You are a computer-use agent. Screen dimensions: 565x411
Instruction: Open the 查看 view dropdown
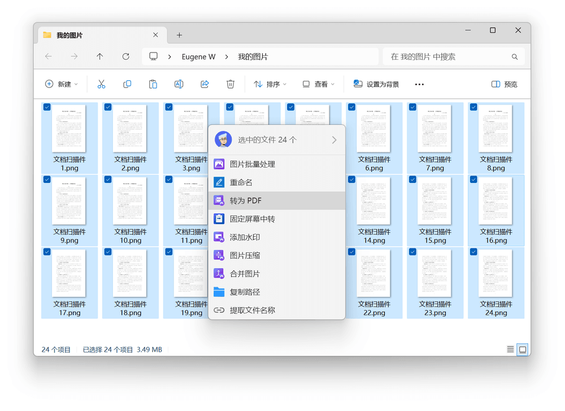click(x=319, y=84)
